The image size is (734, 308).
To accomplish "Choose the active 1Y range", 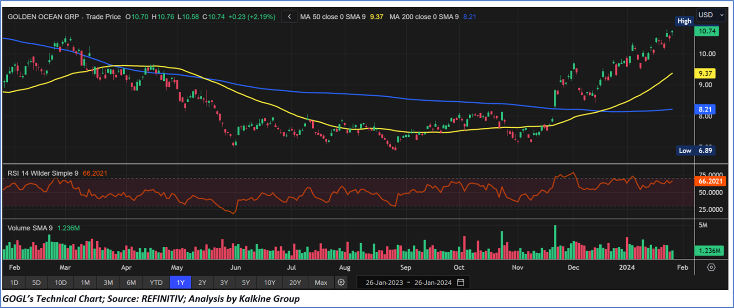I will tap(181, 282).
